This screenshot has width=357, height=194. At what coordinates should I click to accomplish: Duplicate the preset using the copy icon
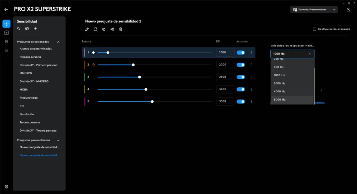click(104, 29)
